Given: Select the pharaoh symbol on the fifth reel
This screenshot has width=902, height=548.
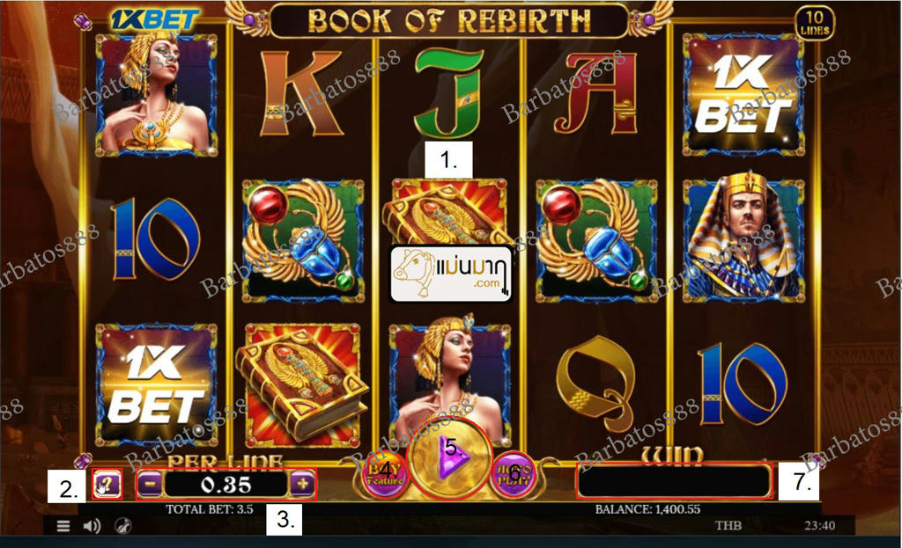Looking at the screenshot, I should tap(743, 236).
